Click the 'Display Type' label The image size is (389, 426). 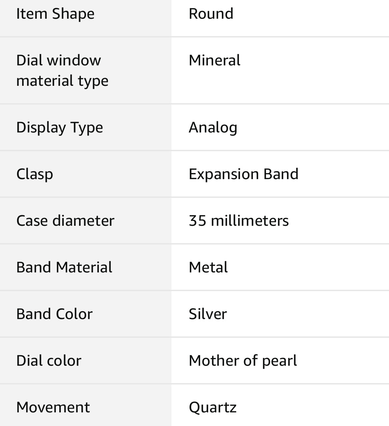pyautogui.click(x=60, y=128)
